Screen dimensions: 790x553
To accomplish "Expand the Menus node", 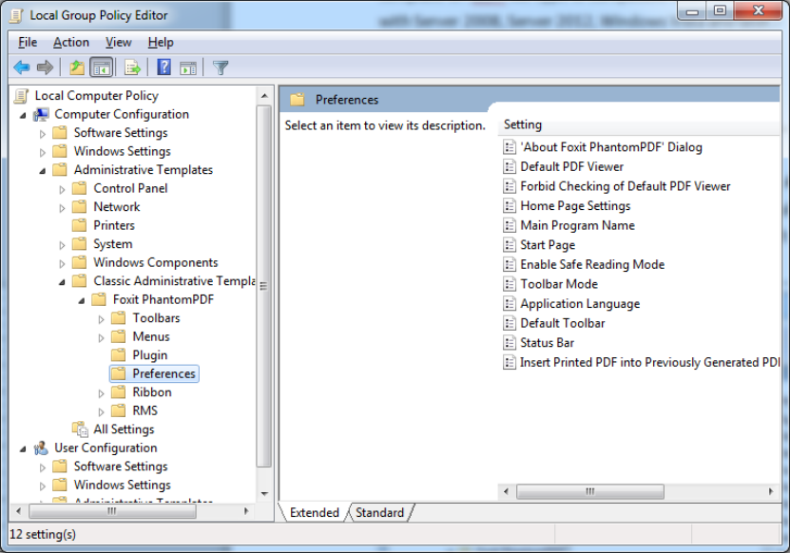I will 102,338.
